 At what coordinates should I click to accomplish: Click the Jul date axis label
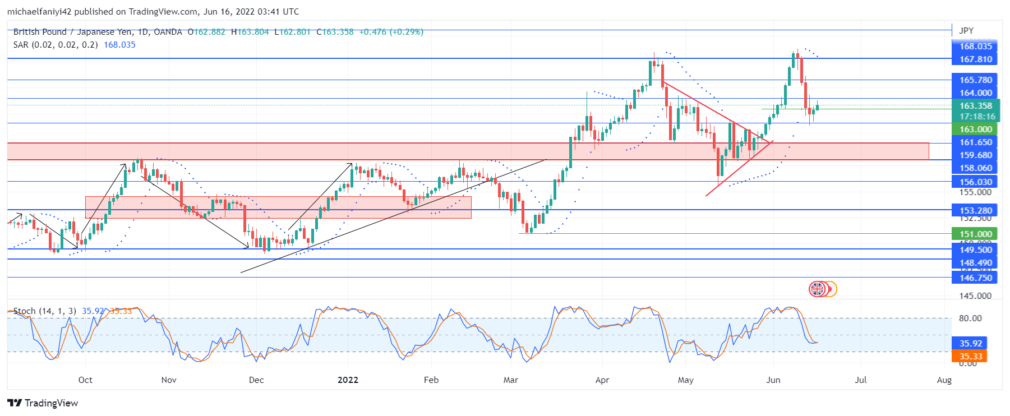click(861, 380)
